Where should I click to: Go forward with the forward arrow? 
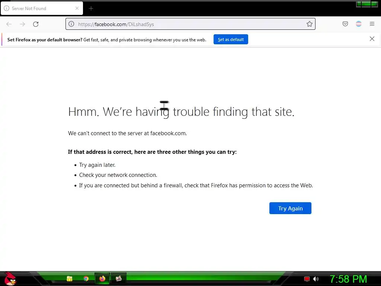tap(22, 24)
